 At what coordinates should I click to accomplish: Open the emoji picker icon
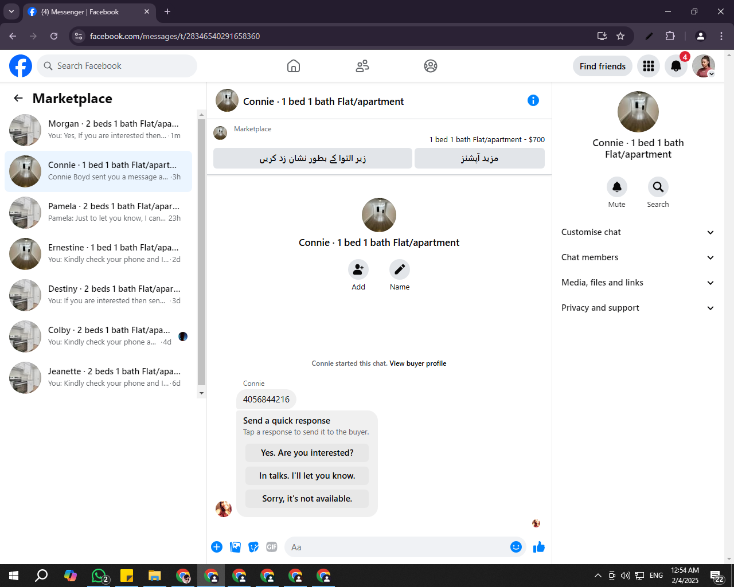coord(516,547)
